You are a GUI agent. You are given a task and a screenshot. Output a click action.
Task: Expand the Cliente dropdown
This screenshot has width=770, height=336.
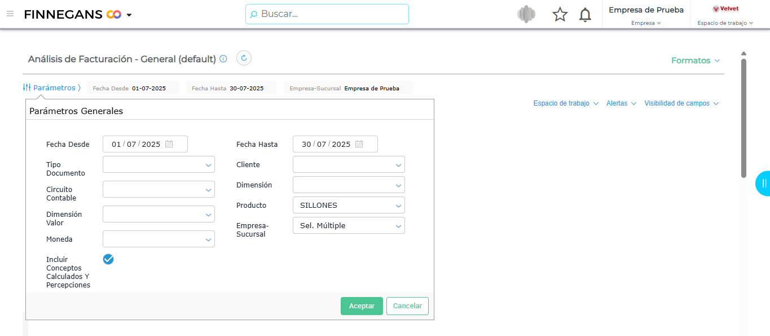pyautogui.click(x=349, y=164)
